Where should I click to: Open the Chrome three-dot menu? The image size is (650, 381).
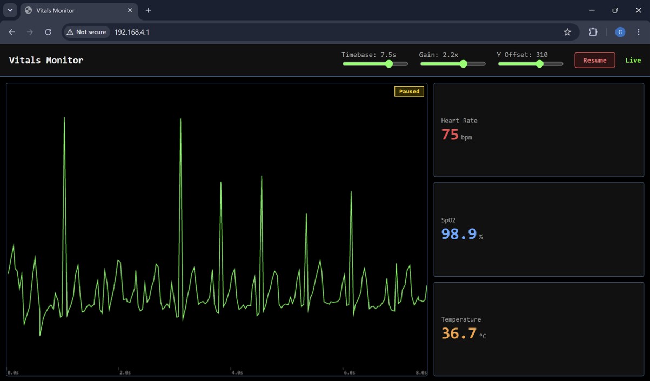(638, 32)
